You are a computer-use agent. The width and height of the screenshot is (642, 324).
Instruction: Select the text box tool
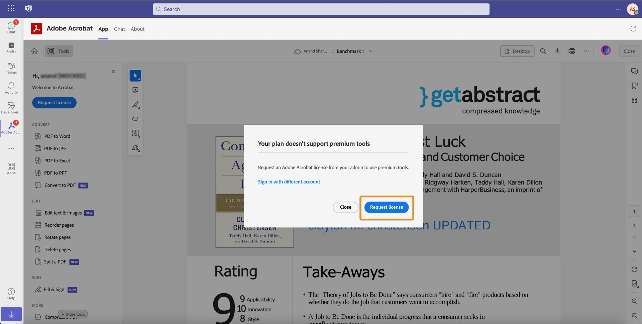pyautogui.click(x=135, y=133)
